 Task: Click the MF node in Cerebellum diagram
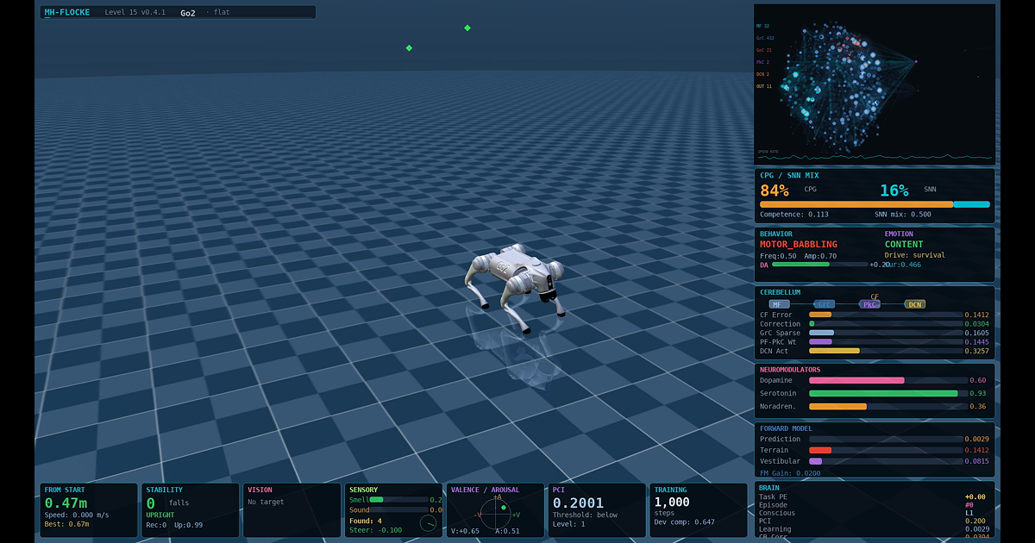[779, 304]
